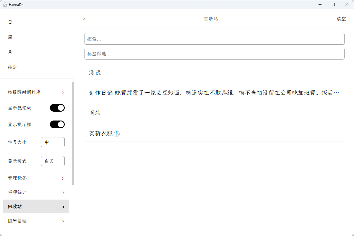The height and width of the screenshot is (236, 354).
Task: Click the sidebar scrollbar track
Action: [73, 133]
